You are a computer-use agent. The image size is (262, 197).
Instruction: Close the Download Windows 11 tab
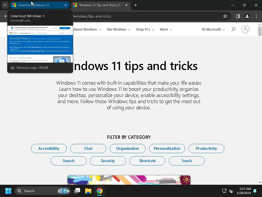[65, 5]
